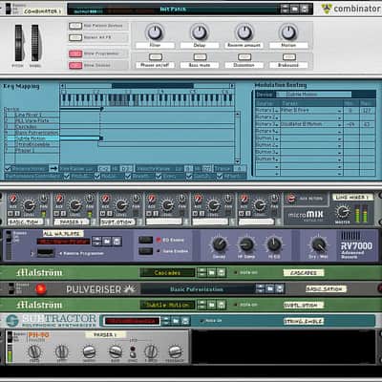
Task: Click the Filter rotary knob
Action: coord(155,32)
